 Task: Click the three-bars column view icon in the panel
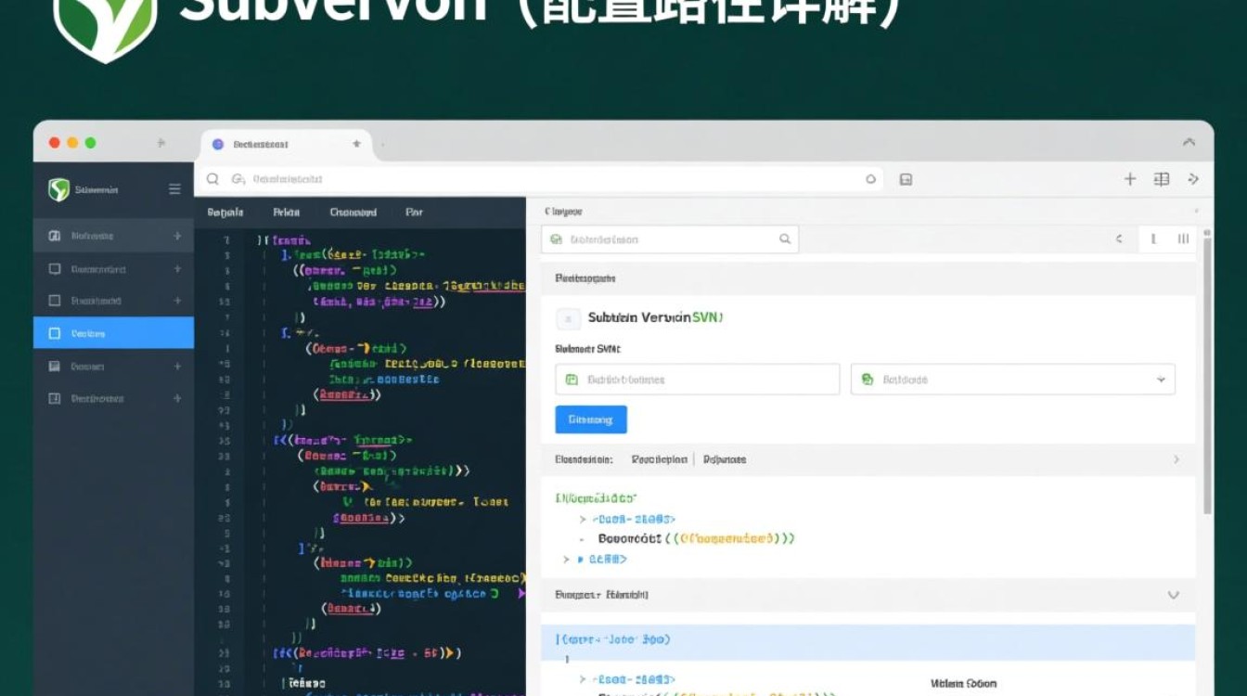[1183, 239]
